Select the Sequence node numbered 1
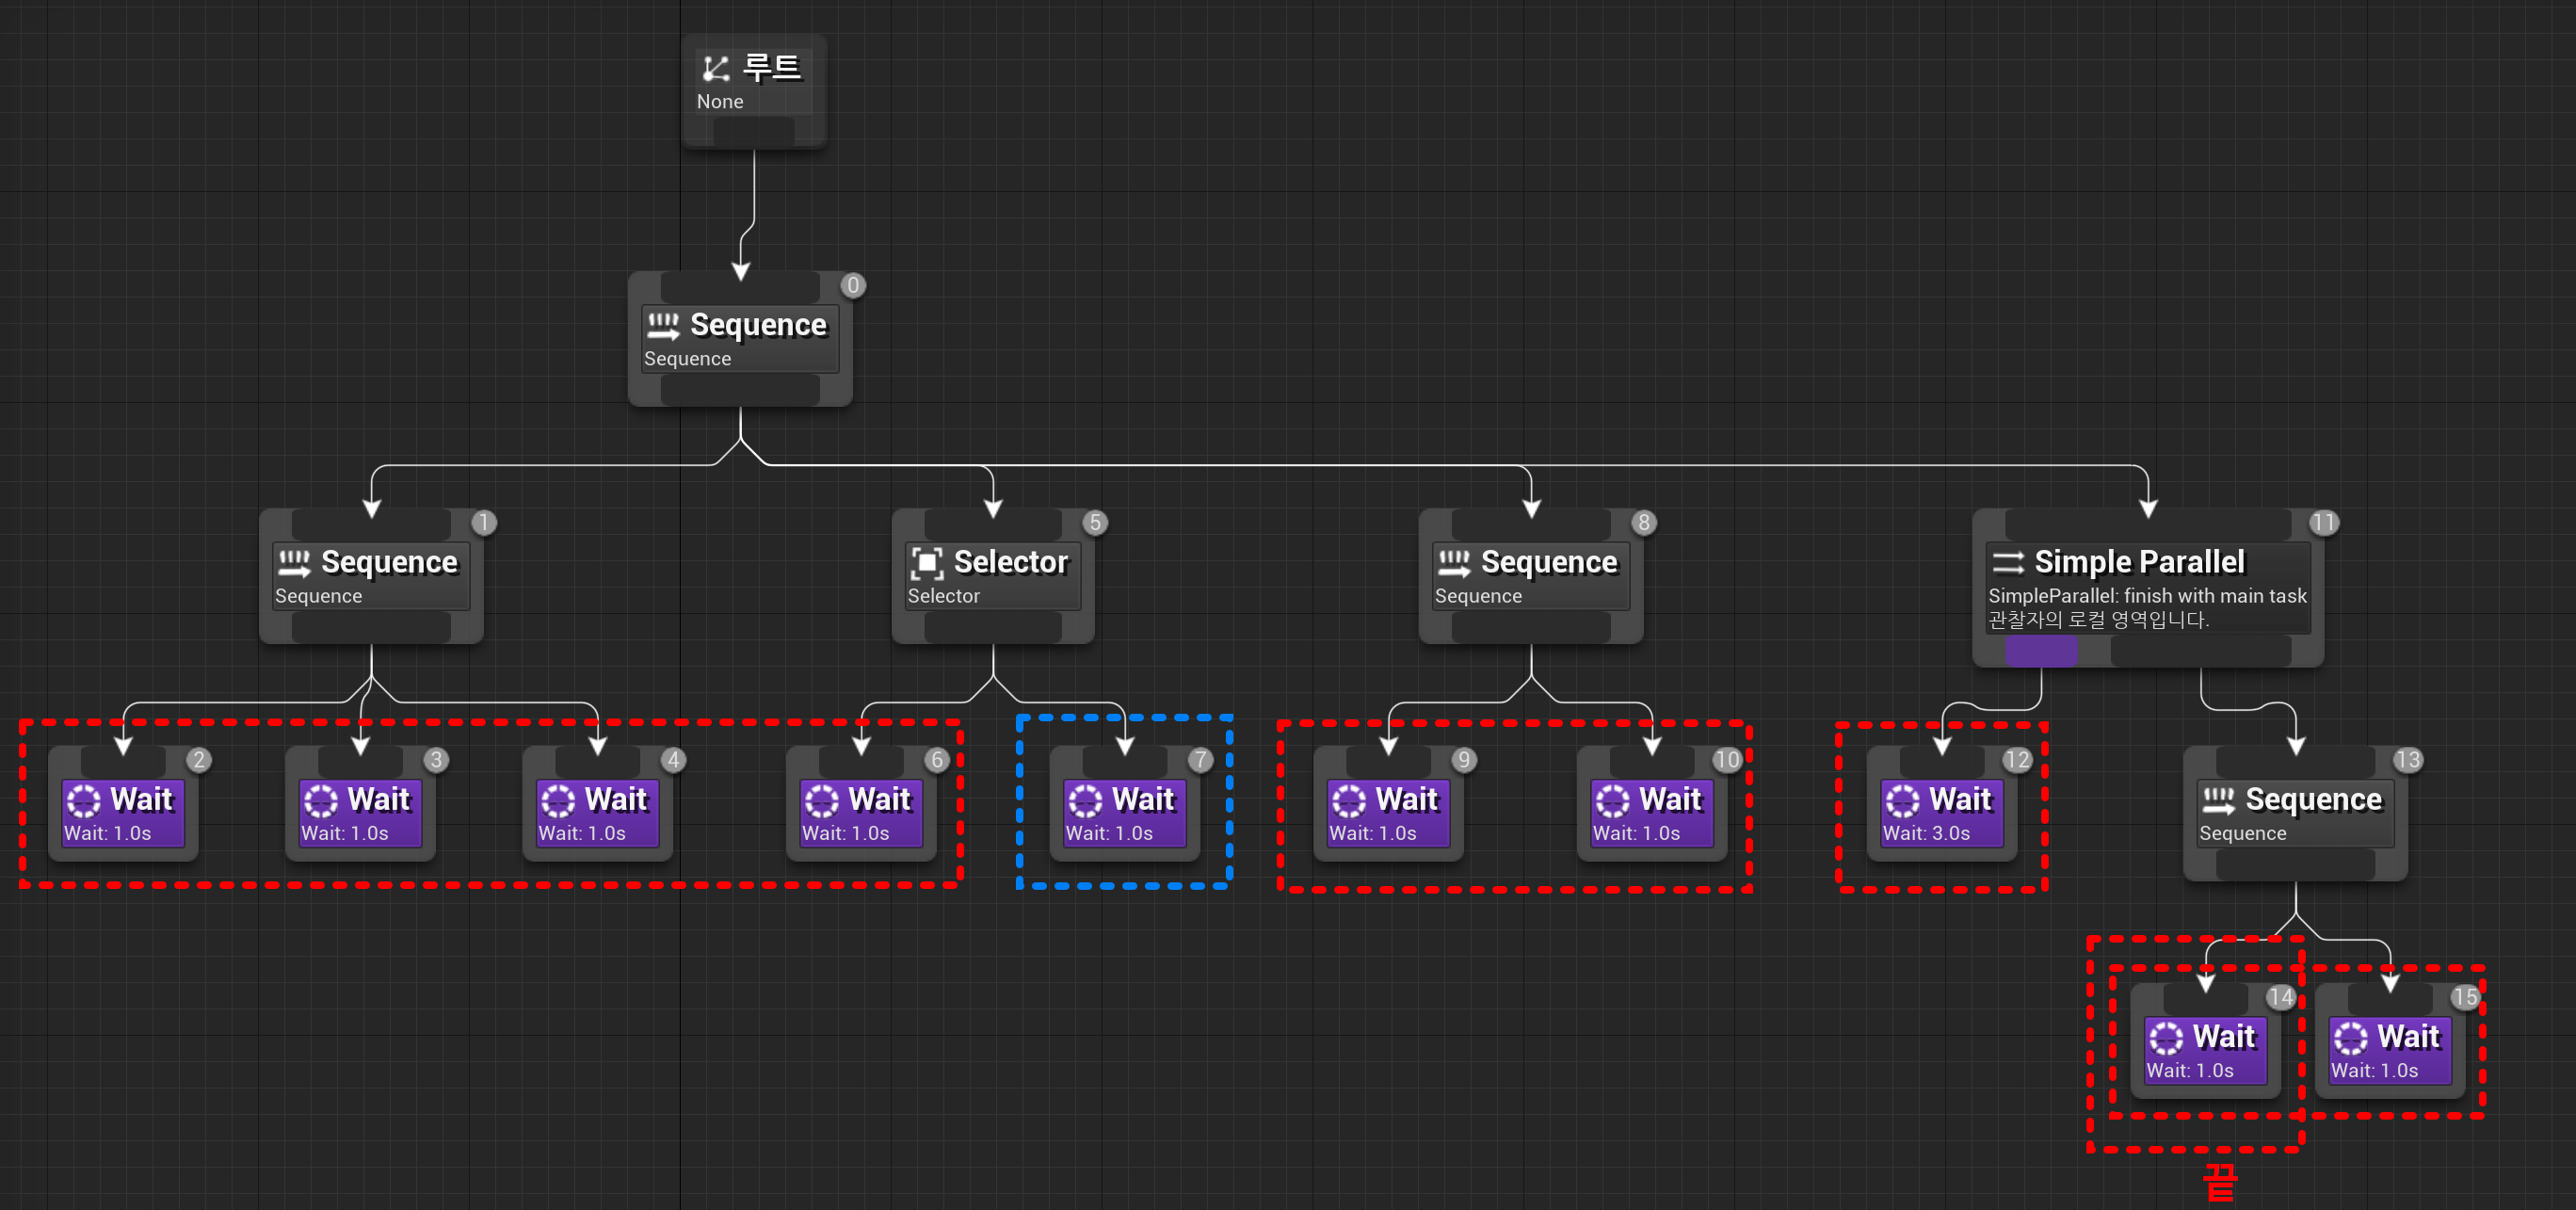Screen dimensions: 2576x1210 [x=388, y=565]
